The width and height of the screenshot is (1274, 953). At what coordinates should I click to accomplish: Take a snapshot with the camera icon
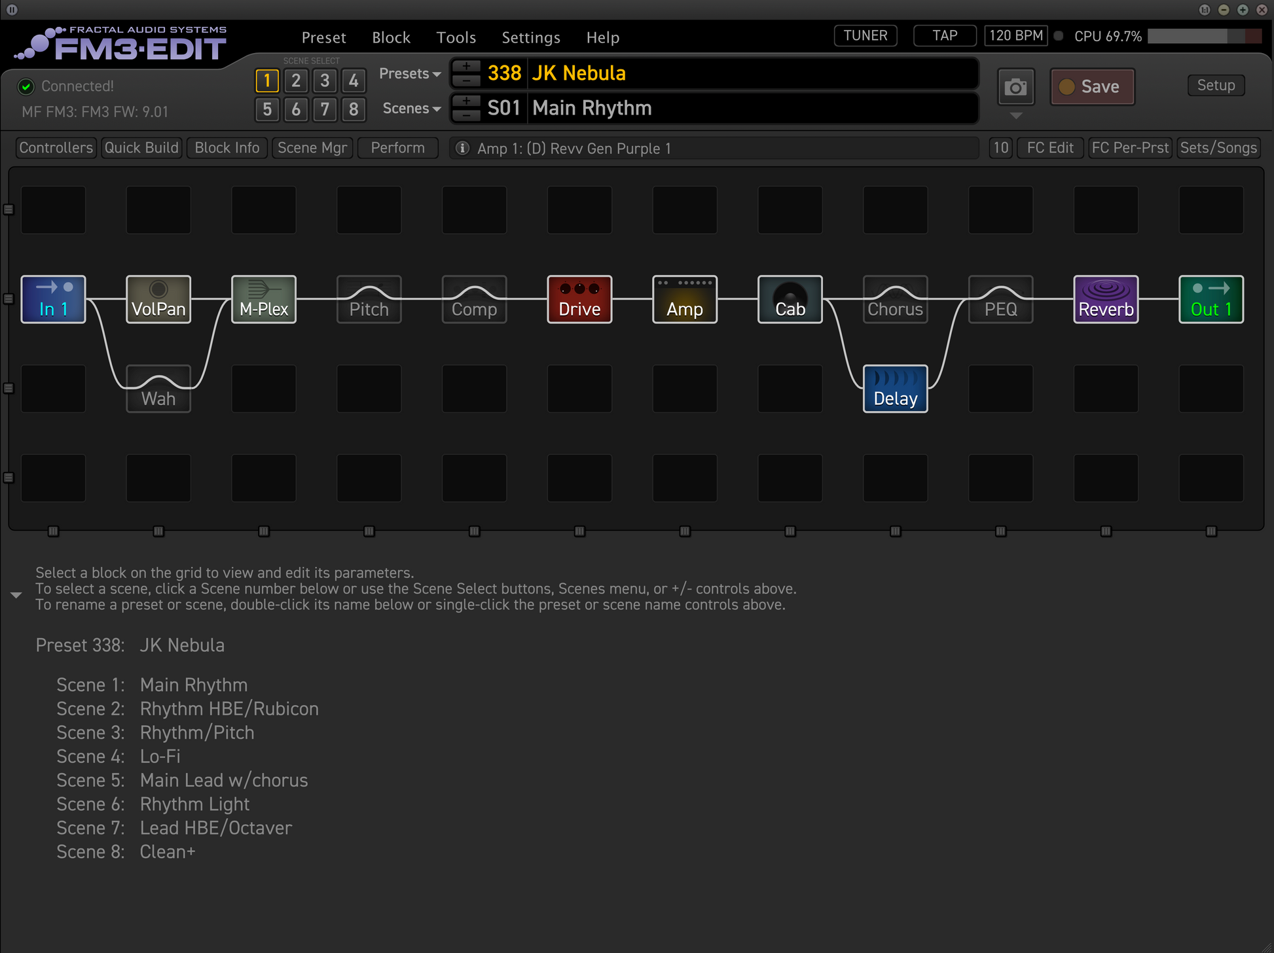coord(1015,87)
